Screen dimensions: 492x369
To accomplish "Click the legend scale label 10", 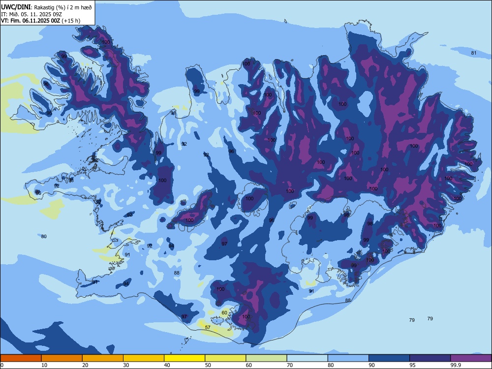I will pyautogui.click(x=44, y=365).
